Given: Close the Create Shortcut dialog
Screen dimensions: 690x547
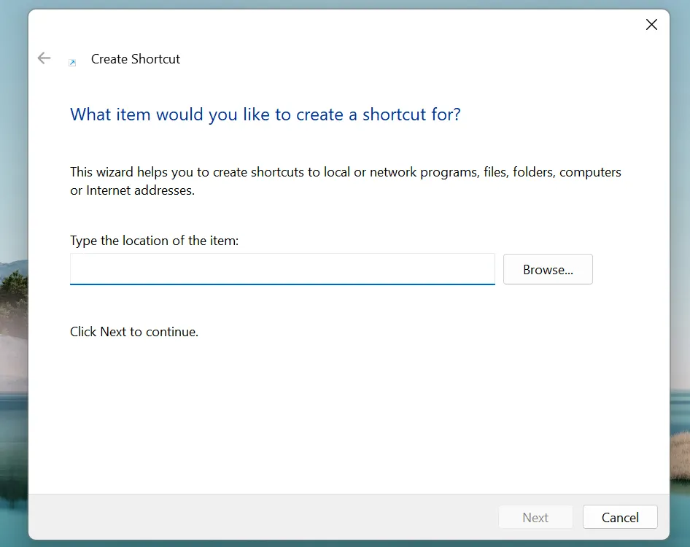Looking at the screenshot, I should pos(651,24).
